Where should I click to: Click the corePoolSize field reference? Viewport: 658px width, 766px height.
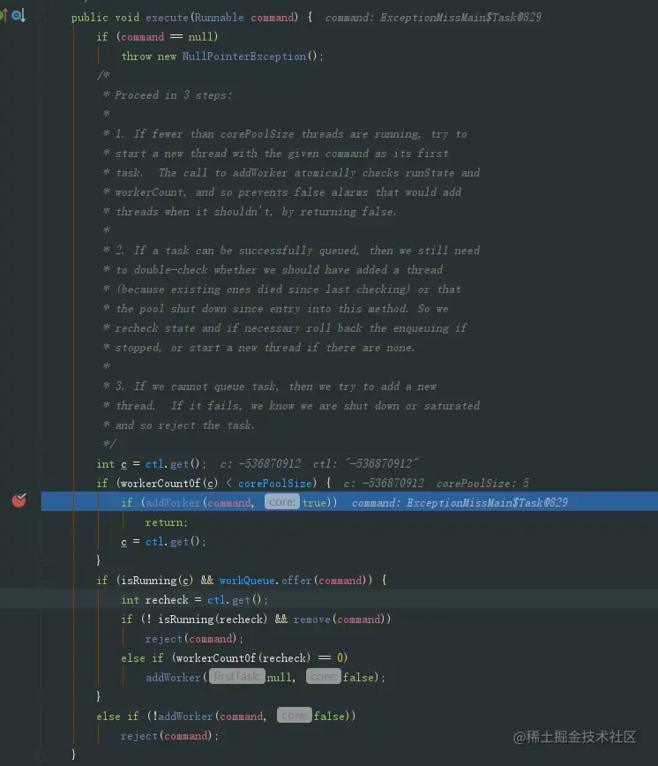[275, 483]
